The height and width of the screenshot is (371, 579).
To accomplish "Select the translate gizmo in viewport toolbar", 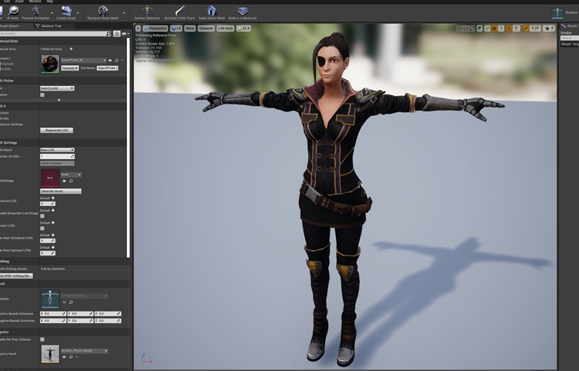I will tap(459, 29).
